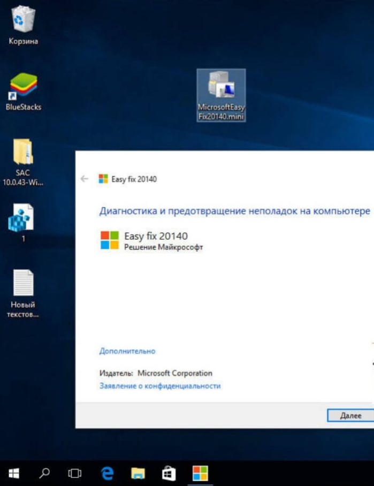Screen dimensions: 374x486
Task: Click the Easy fix 20140 window title text
Action: (134, 179)
